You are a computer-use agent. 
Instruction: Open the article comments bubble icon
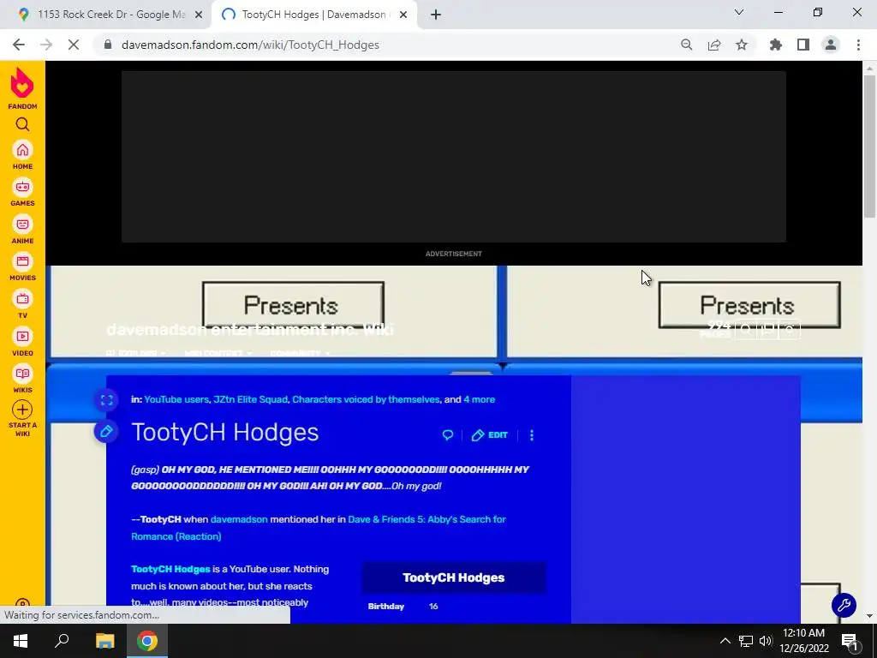point(447,434)
